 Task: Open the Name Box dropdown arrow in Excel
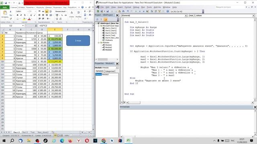click(23, 26)
